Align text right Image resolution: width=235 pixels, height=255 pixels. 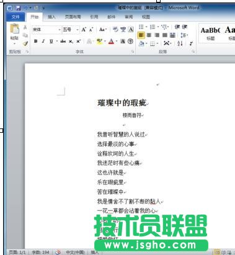pyautogui.click(x=157, y=35)
